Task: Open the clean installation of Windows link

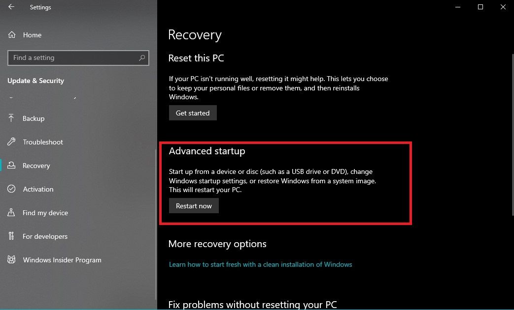Action: tap(261, 264)
